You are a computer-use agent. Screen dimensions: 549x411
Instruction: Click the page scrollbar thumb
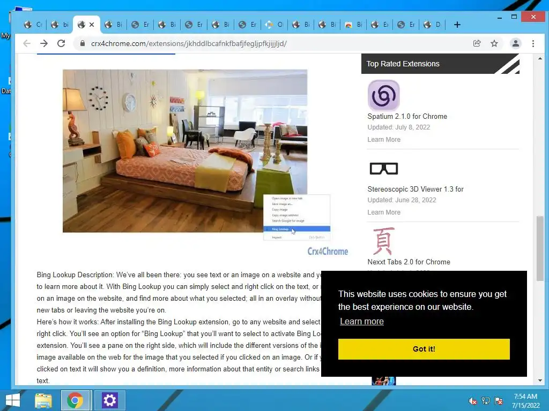540,248
